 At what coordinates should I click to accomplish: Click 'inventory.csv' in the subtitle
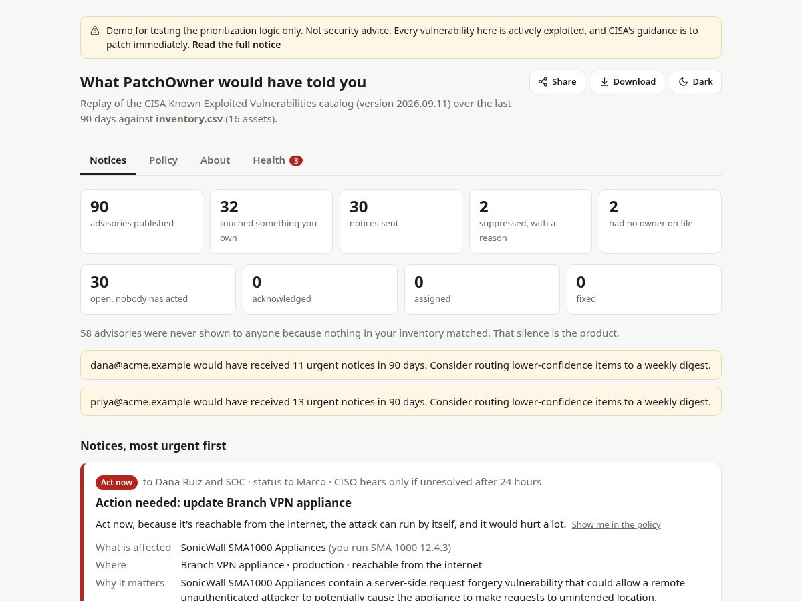189,119
